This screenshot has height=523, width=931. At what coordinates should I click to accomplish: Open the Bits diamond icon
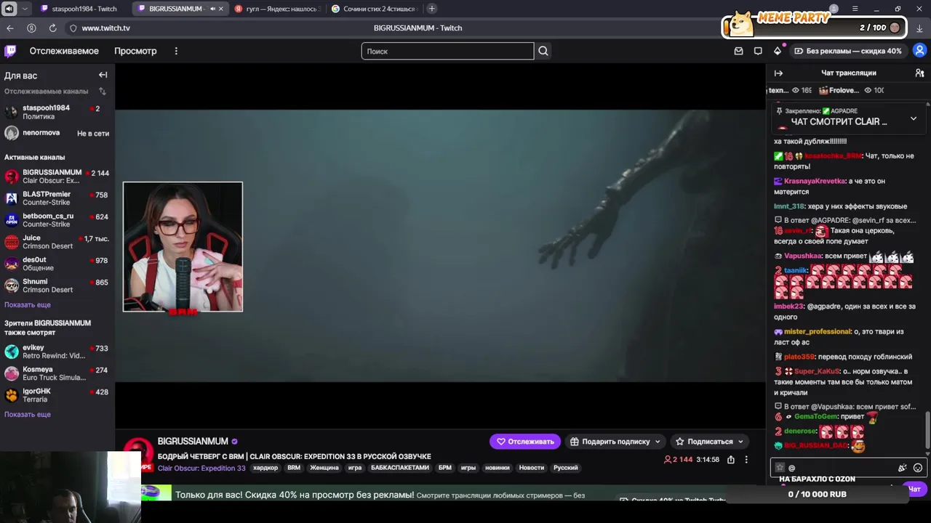778,51
